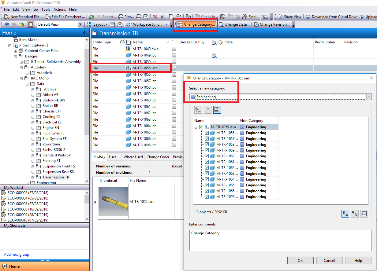Select Transmission TR folder in tree
This screenshot has width=377, height=271.
click(56, 177)
